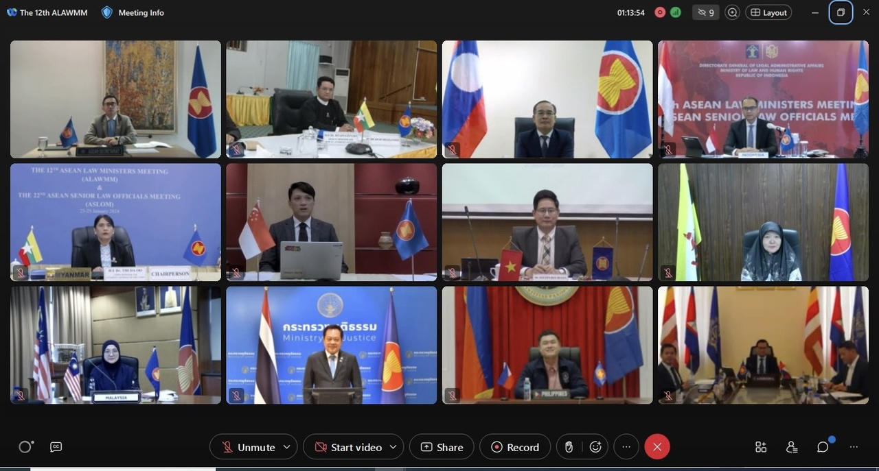The width and height of the screenshot is (879, 471).
Task: Click the Meeting Info shield icon
Action: 106,12
